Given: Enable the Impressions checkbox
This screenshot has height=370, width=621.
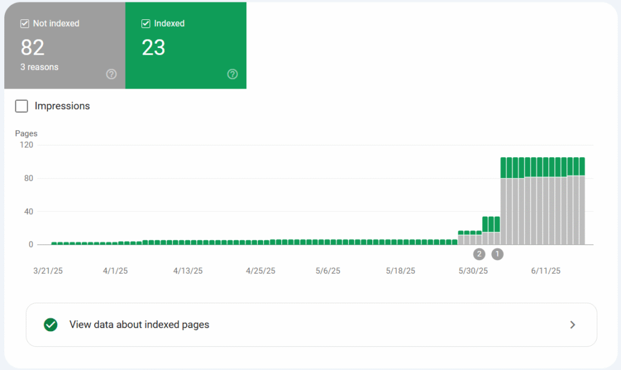Looking at the screenshot, I should pos(22,106).
